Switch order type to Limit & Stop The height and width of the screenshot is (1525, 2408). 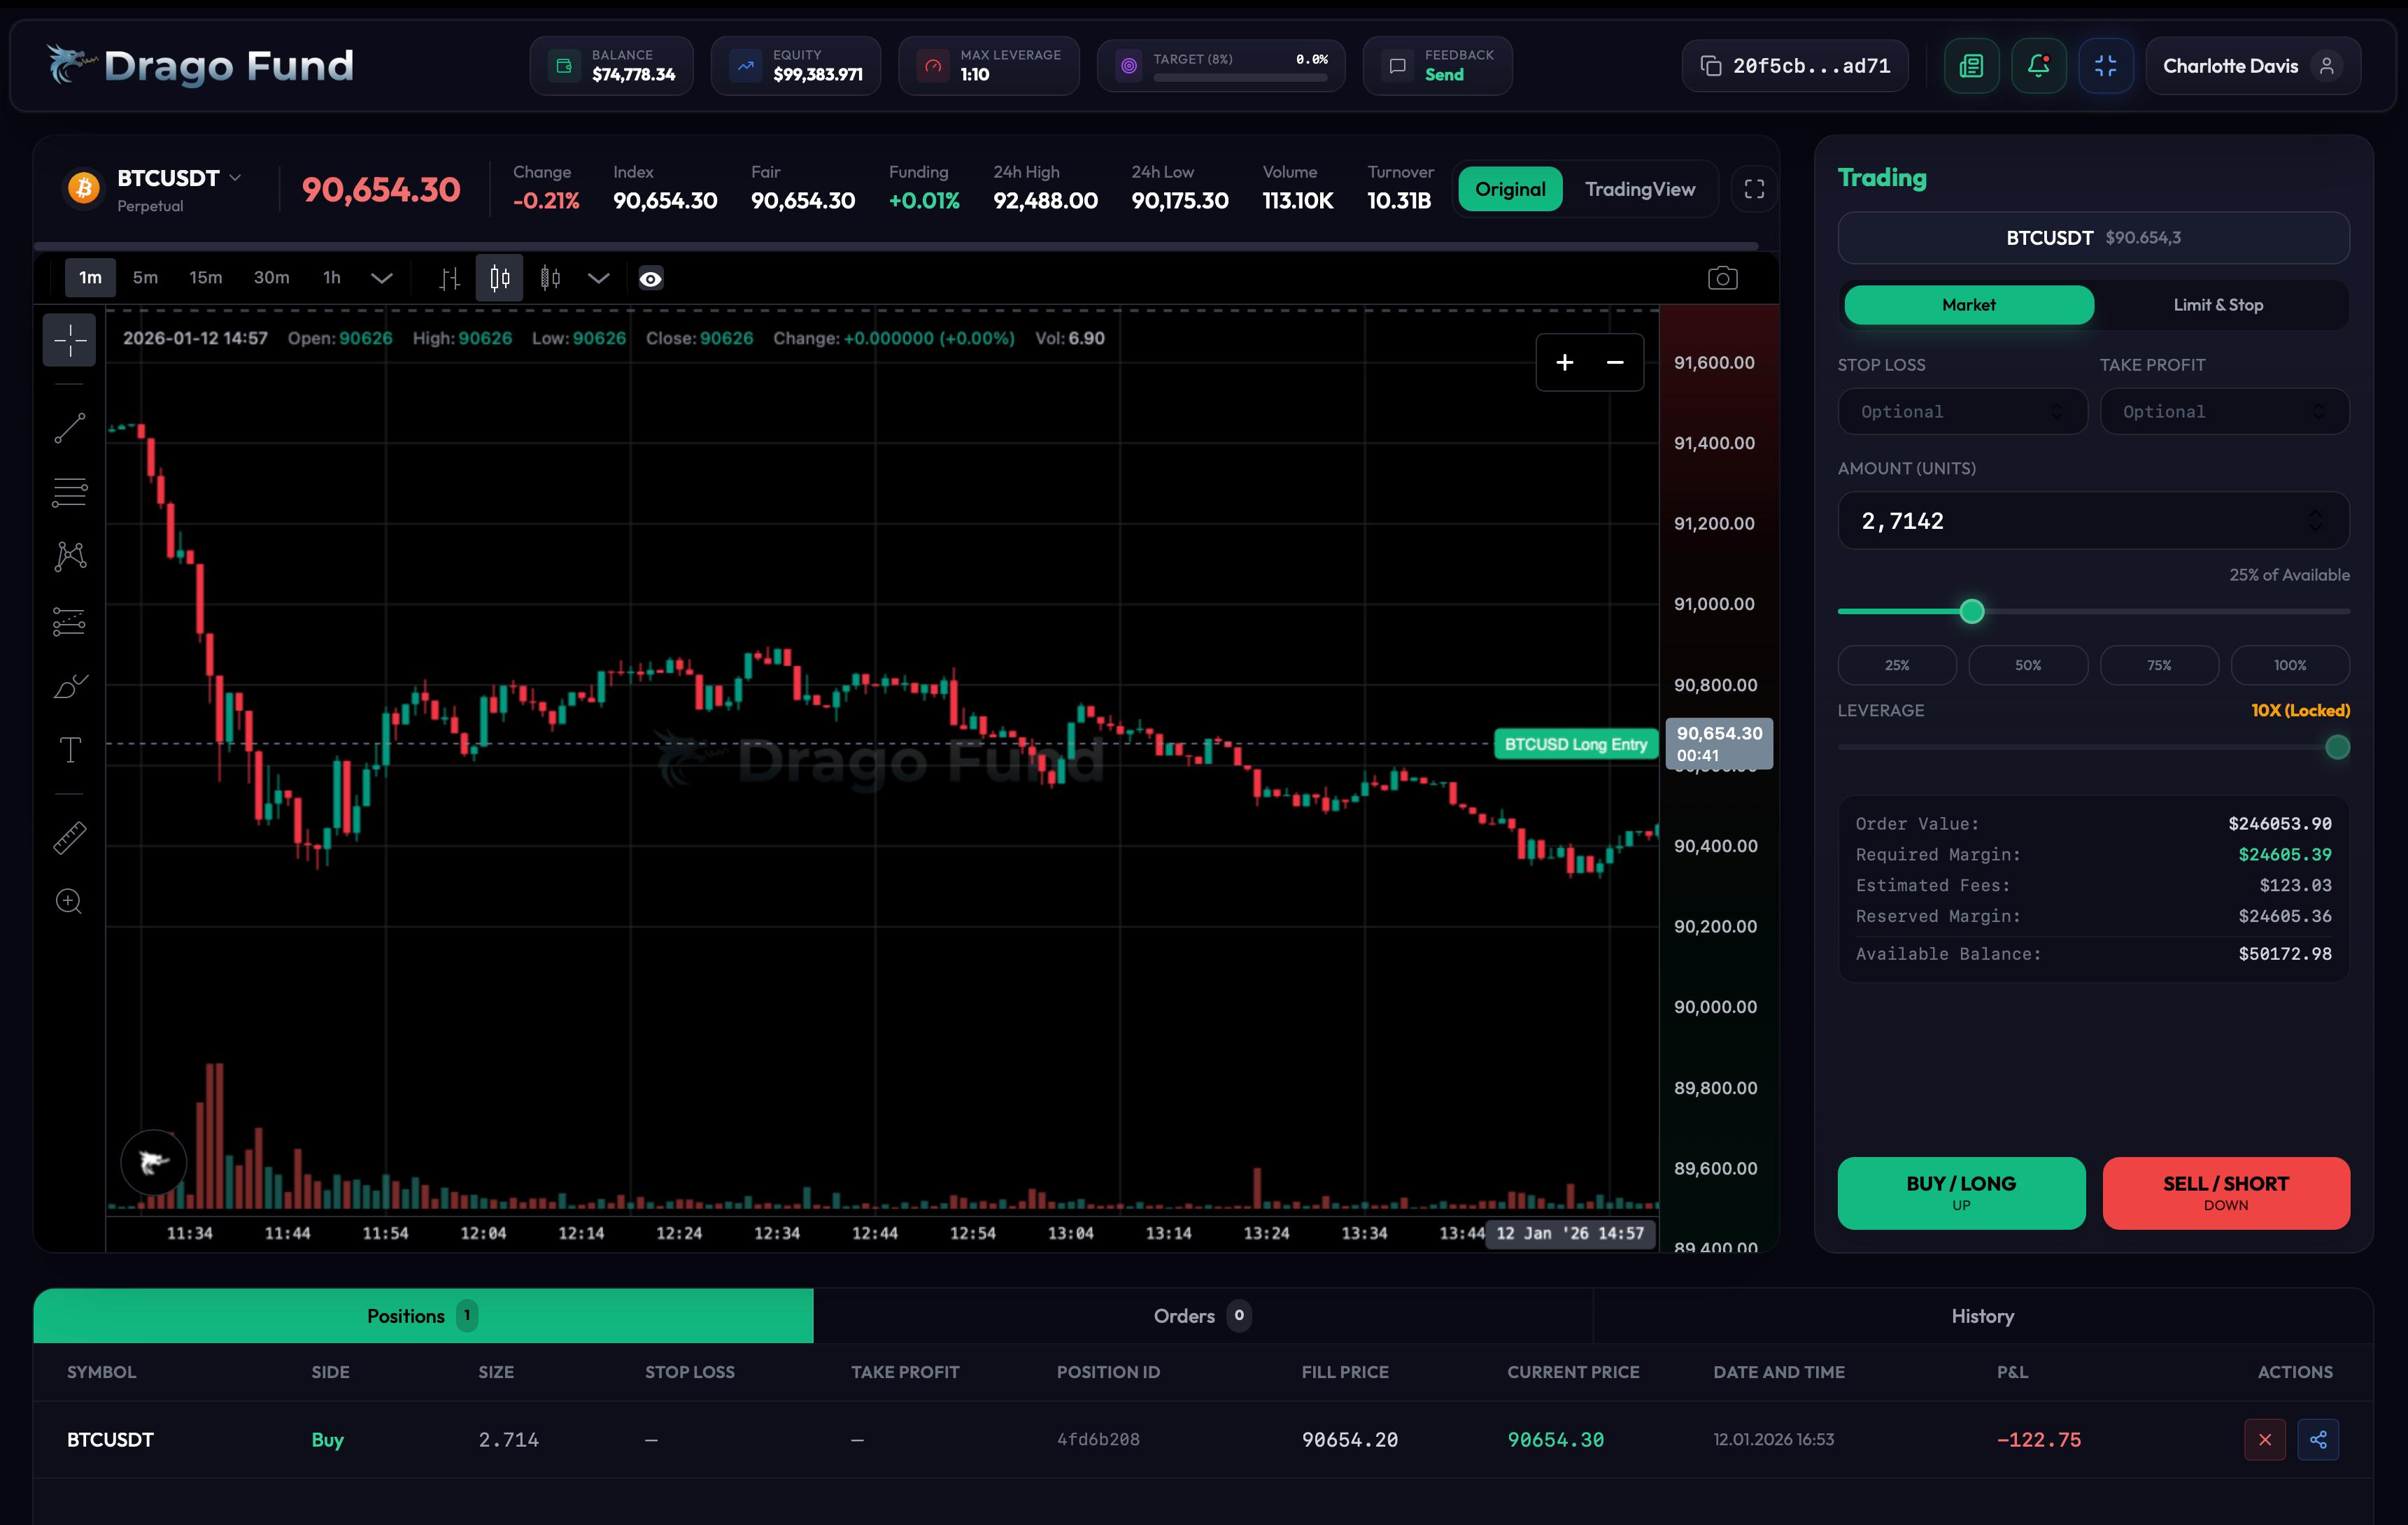point(2218,304)
